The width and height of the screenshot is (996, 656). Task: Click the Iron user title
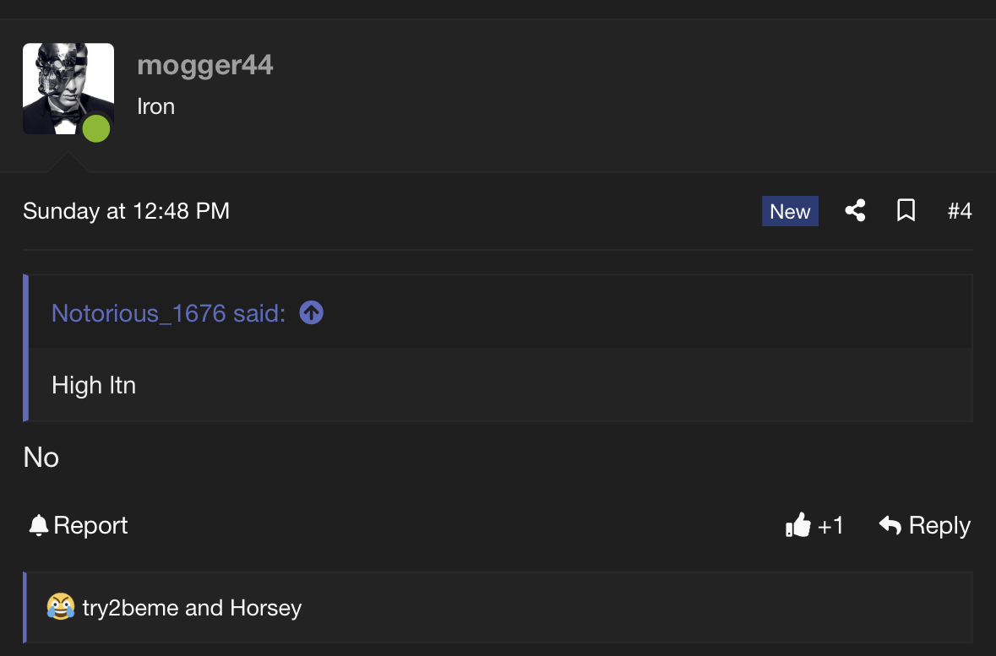[155, 106]
